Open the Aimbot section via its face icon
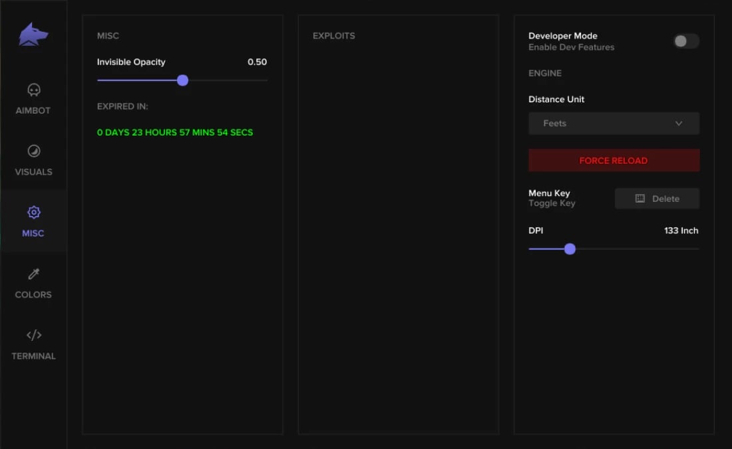Image resolution: width=732 pixels, height=449 pixels. click(x=34, y=90)
